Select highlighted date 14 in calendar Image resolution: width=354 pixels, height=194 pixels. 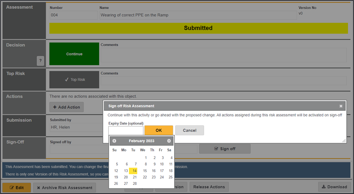[x=133, y=171]
